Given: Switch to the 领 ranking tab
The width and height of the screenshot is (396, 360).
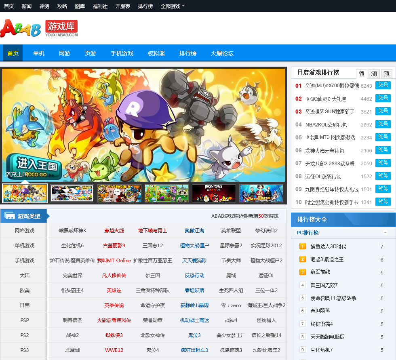Looking at the screenshot, I should (361, 74).
